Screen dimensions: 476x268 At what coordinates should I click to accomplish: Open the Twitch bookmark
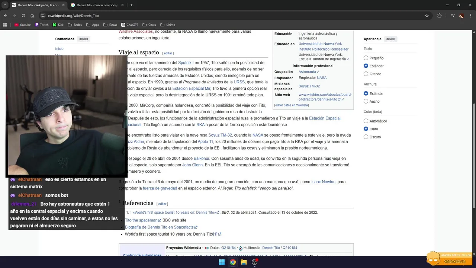click(42, 25)
